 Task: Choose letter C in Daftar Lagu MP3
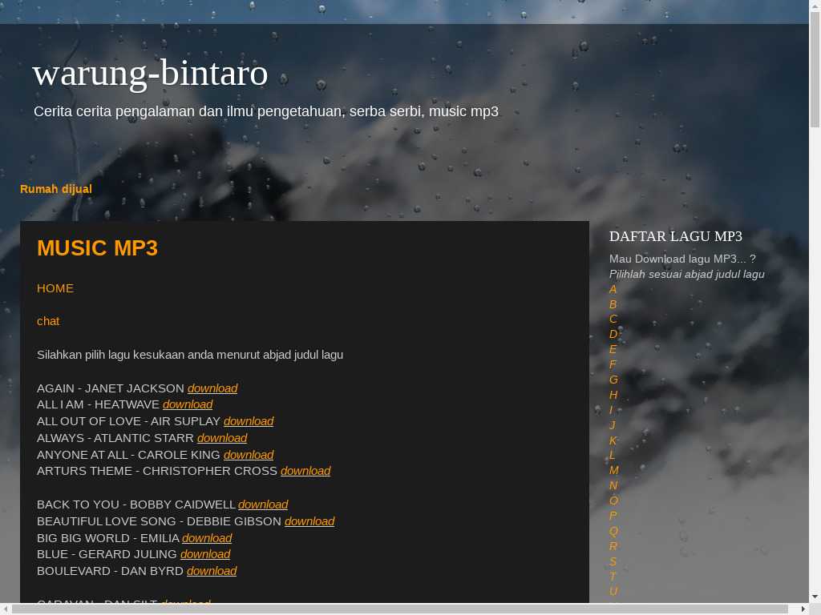tap(613, 319)
